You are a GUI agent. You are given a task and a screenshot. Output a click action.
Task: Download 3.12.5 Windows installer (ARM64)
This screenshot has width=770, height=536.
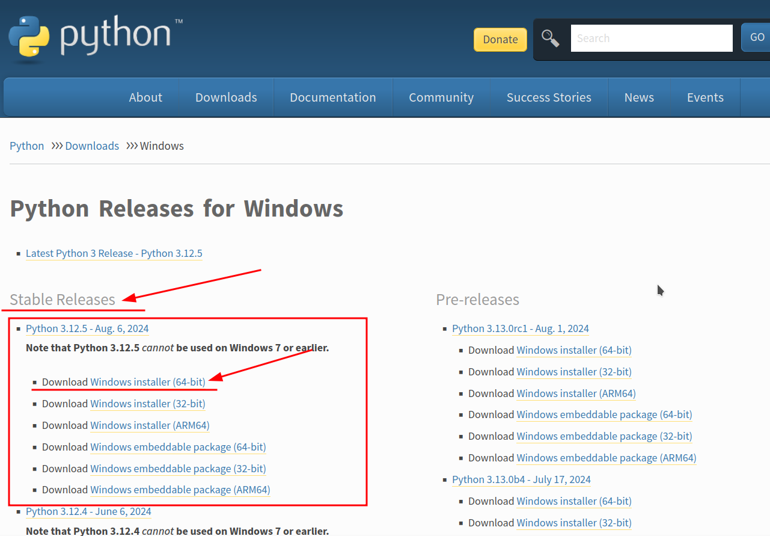150,425
